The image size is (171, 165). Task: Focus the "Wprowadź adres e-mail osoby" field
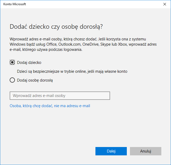tap(60, 96)
